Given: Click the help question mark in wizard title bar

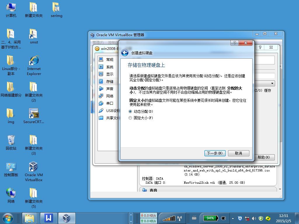Looking at the screenshot, I should 235,43.
